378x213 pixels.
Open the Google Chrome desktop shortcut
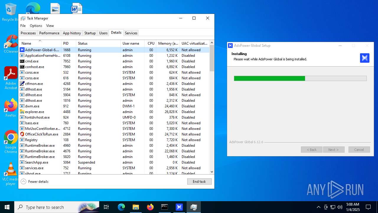pyautogui.click(x=11, y=142)
